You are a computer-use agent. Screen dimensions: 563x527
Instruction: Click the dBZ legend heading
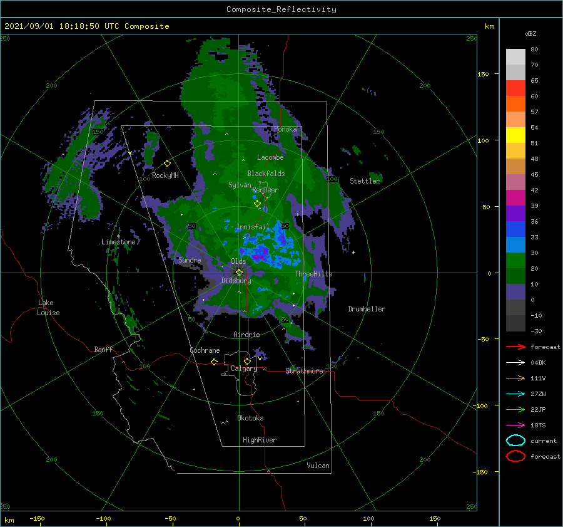point(530,34)
